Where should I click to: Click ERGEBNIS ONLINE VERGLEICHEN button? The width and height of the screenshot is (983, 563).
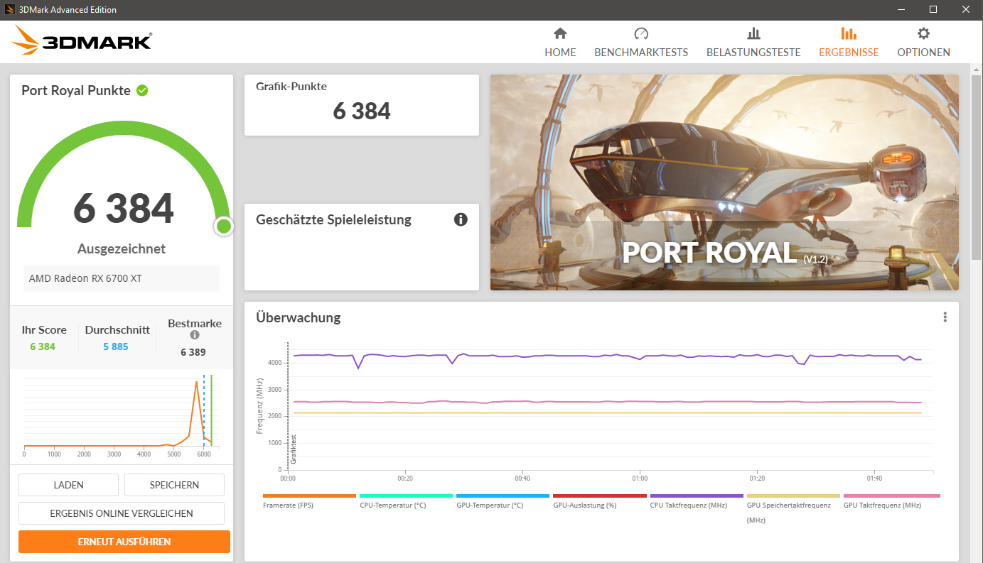[122, 513]
